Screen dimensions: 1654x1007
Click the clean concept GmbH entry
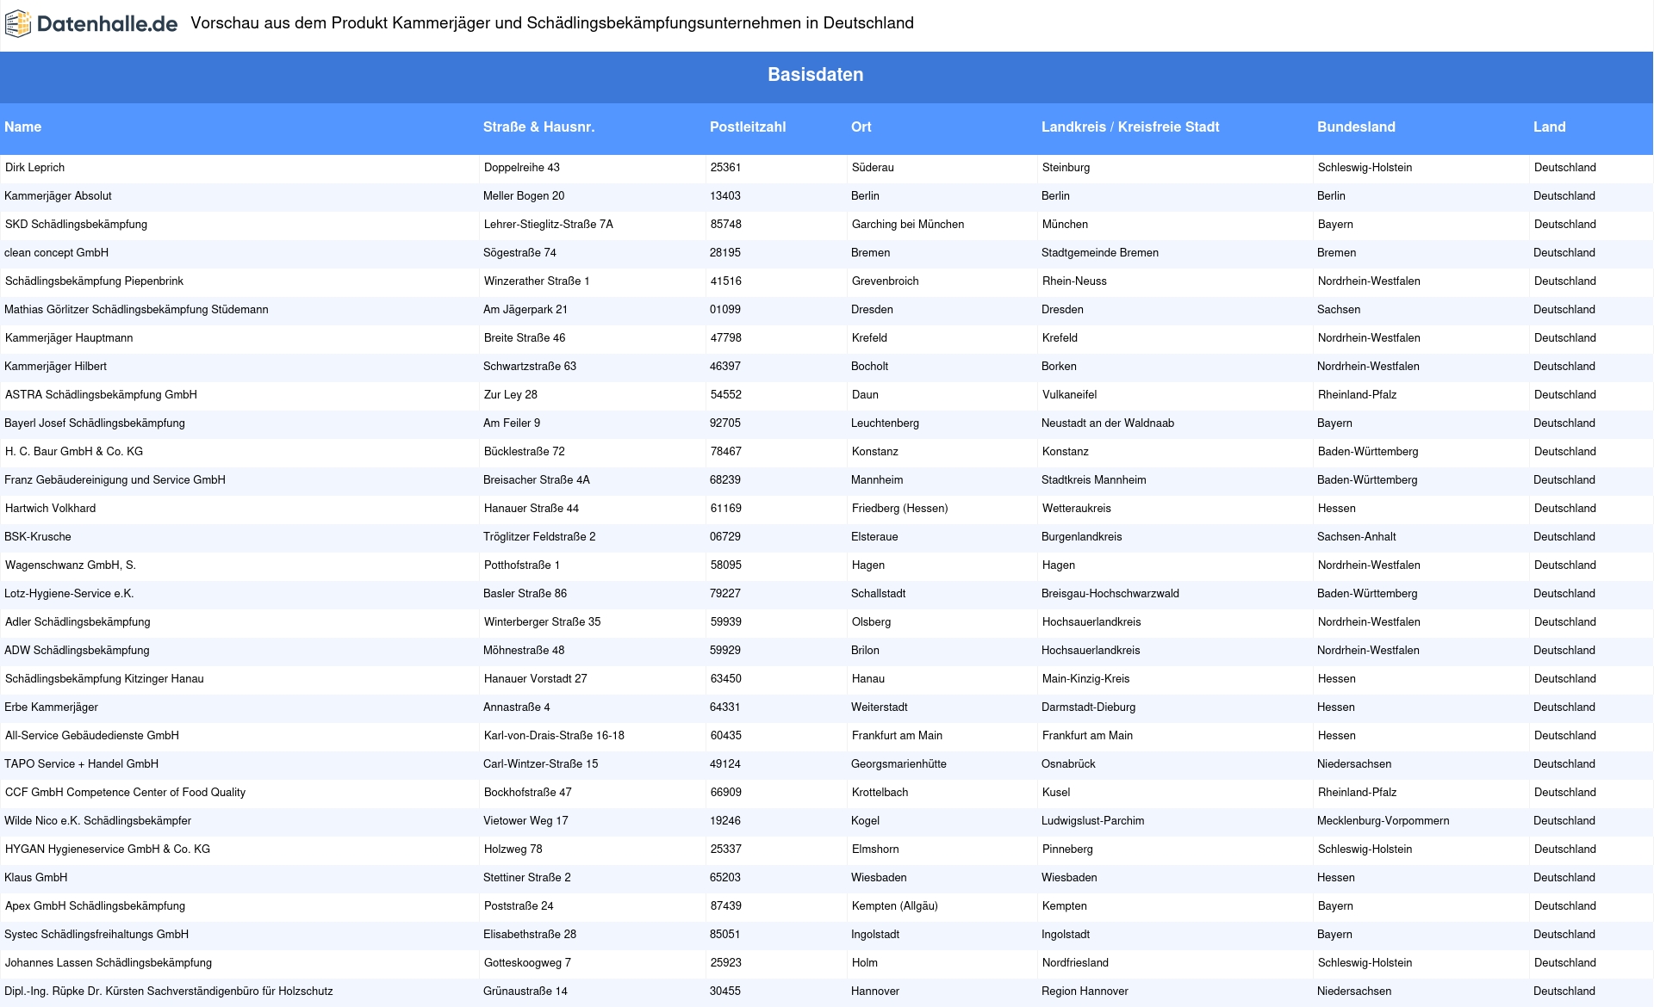[x=56, y=253]
